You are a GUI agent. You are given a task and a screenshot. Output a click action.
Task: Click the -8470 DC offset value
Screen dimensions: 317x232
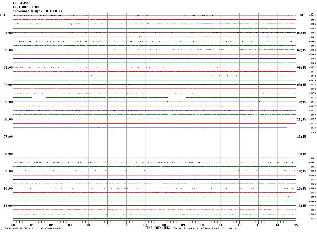(x=313, y=68)
